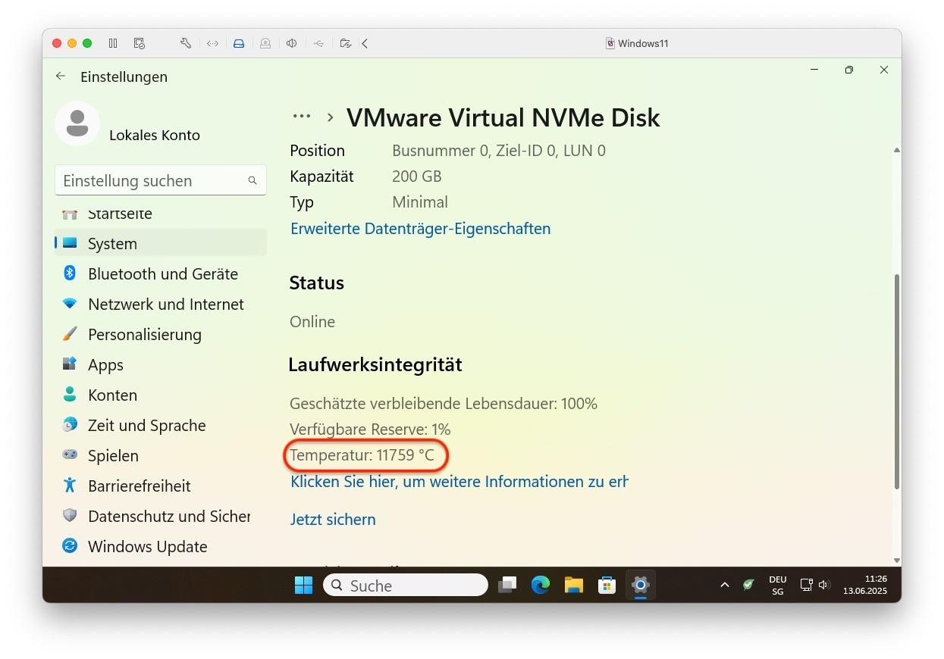Screen dimensions: 944x659
Task: Switch the DEU SG input language
Action: (777, 585)
